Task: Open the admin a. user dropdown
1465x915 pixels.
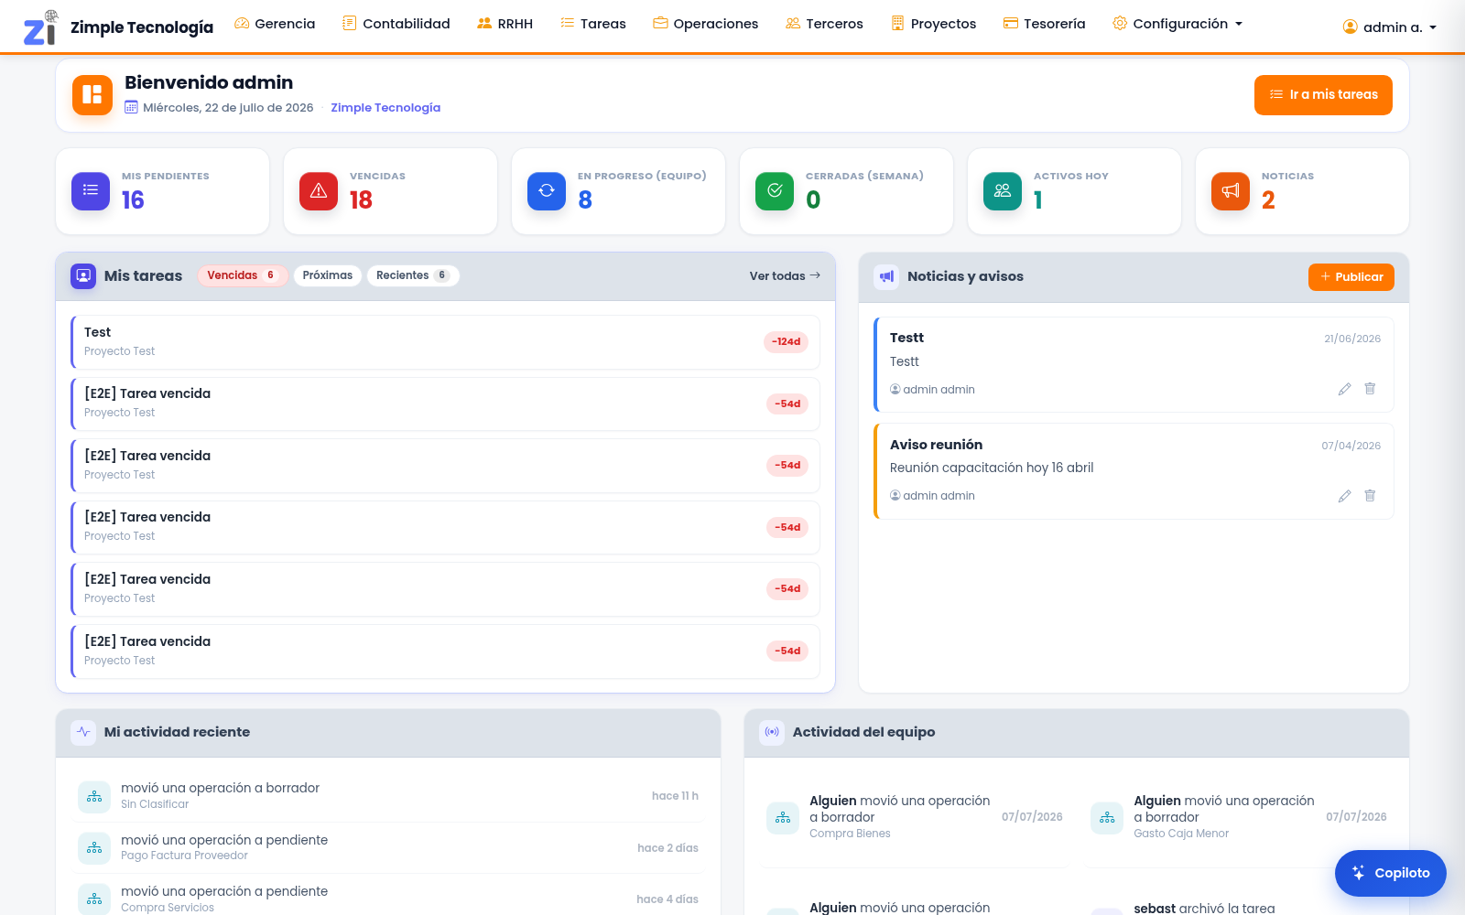Action: (x=1390, y=27)
